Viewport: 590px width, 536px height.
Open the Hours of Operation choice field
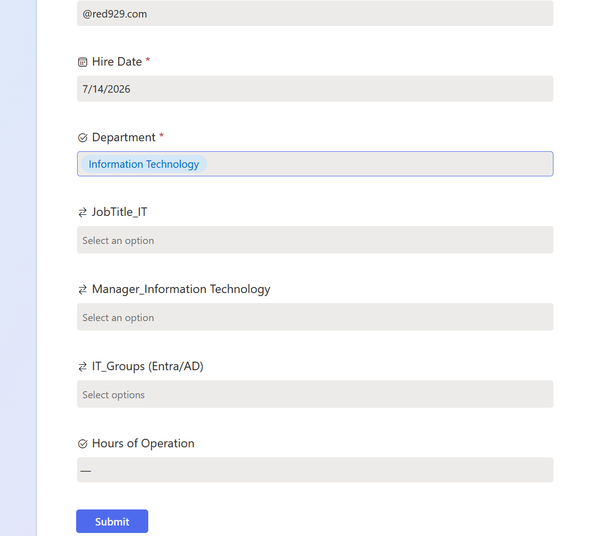[315, 470]
